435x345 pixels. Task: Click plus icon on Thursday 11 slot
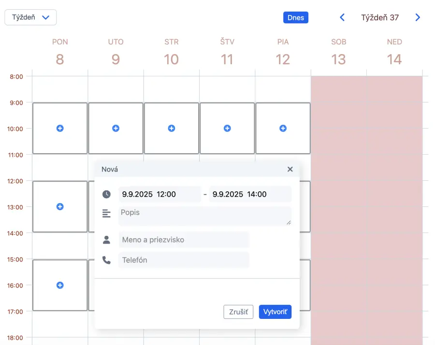click(x=227, y=129)
